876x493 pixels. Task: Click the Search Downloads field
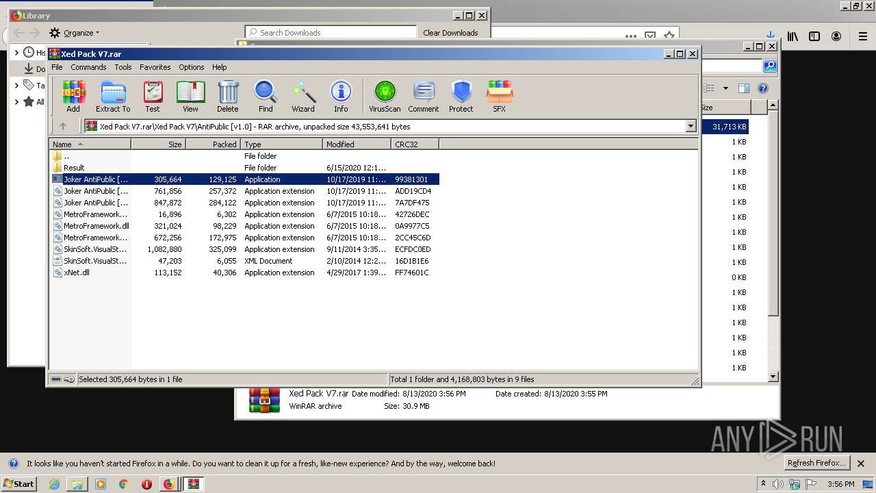coord(331,32)
